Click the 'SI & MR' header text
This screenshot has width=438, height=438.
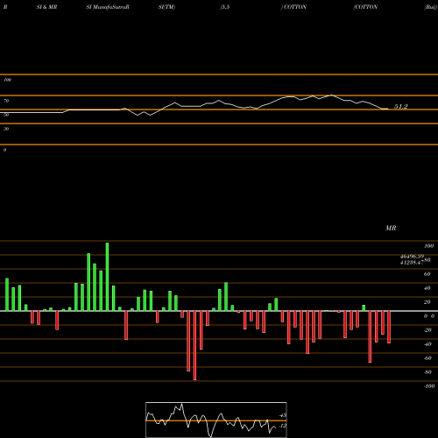(46, 7)
